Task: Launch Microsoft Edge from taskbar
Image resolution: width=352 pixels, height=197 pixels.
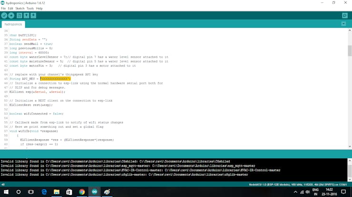Action: [44, 192]
